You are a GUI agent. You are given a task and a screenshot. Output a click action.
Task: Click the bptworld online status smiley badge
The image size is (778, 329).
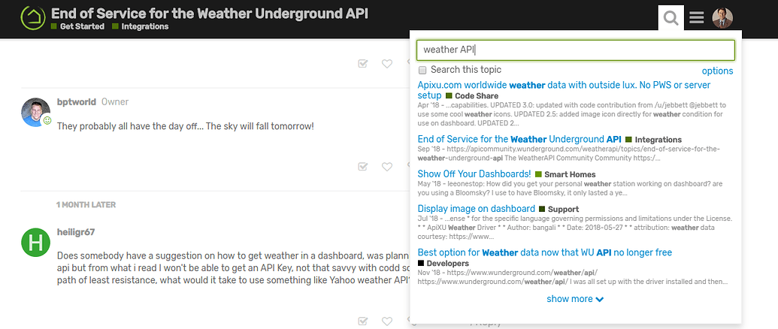click(47, 120)
